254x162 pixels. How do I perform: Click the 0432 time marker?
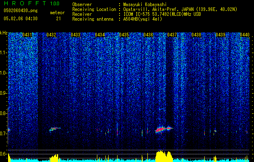[x=51, y=34]
